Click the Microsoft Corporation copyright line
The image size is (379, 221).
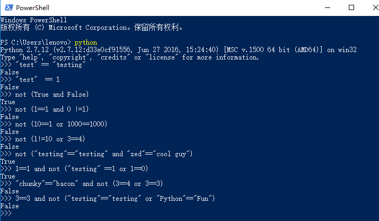pos(92,27)
